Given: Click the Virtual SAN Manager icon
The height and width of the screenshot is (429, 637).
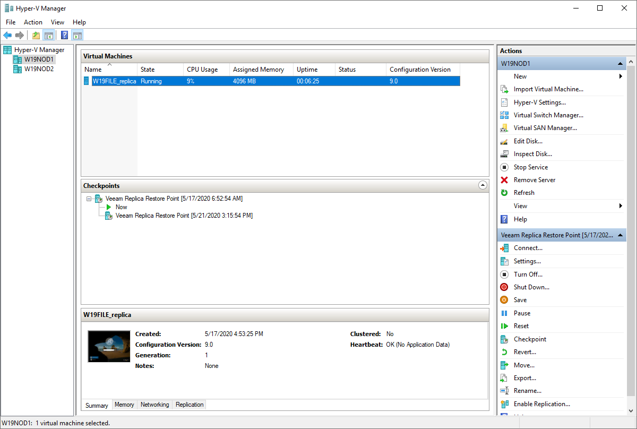Looking at the screenshot, I should (504, 128).
